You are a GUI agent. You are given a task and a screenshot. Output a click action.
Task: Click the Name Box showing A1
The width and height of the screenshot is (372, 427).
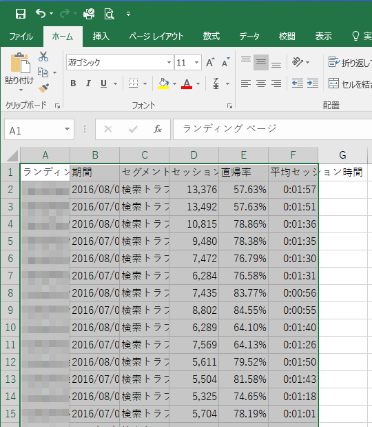[34, 130]
